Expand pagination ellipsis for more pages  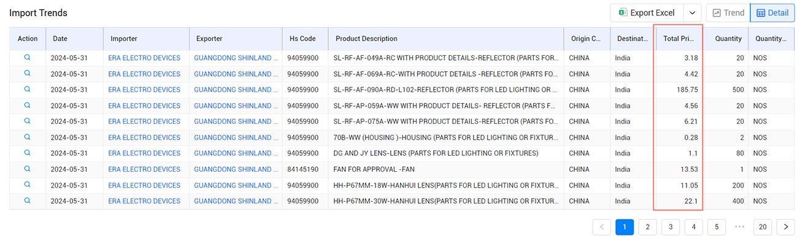tap(739, 227)
